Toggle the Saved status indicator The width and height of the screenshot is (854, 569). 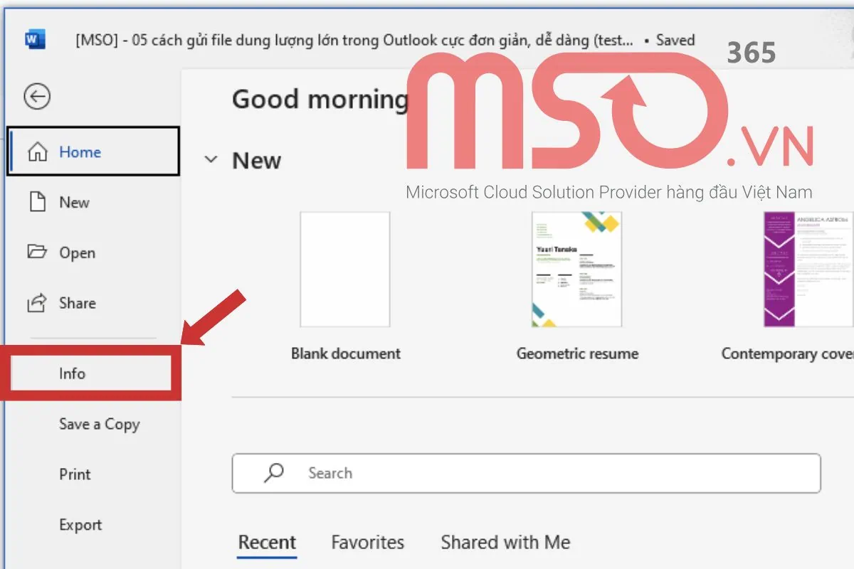pyautogui.click(x=675, y=40)
